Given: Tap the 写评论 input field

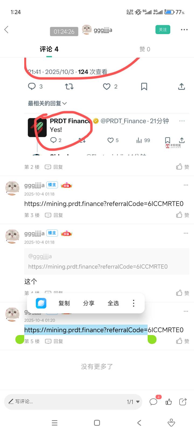Looking at the screenshot, I should pos(73,402).
